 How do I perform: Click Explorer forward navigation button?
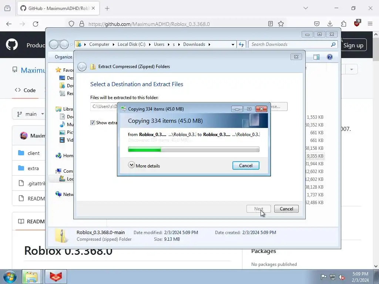click(x=64, y=44)
